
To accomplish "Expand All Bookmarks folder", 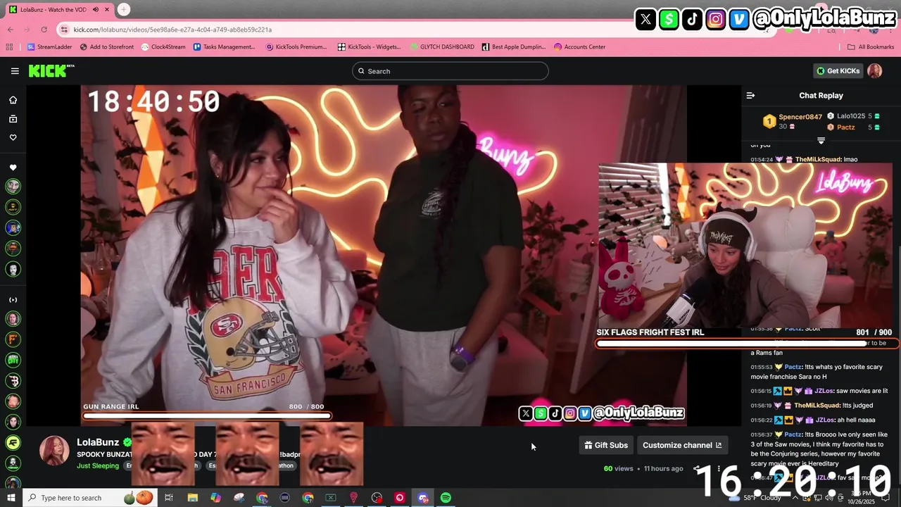I will tap(871, 47).
